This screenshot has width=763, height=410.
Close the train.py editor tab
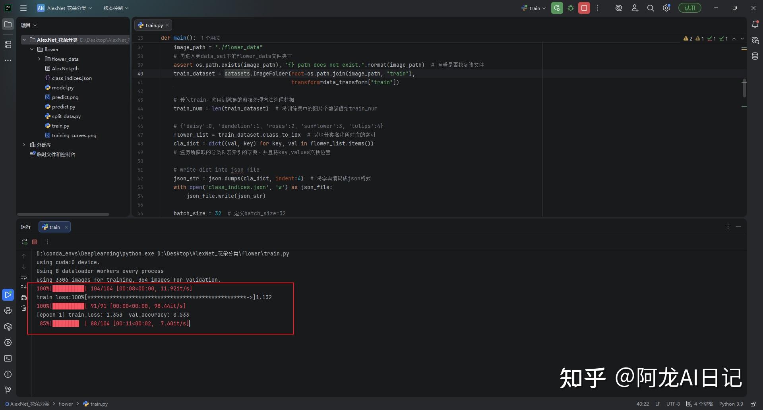tap(167, 25)
